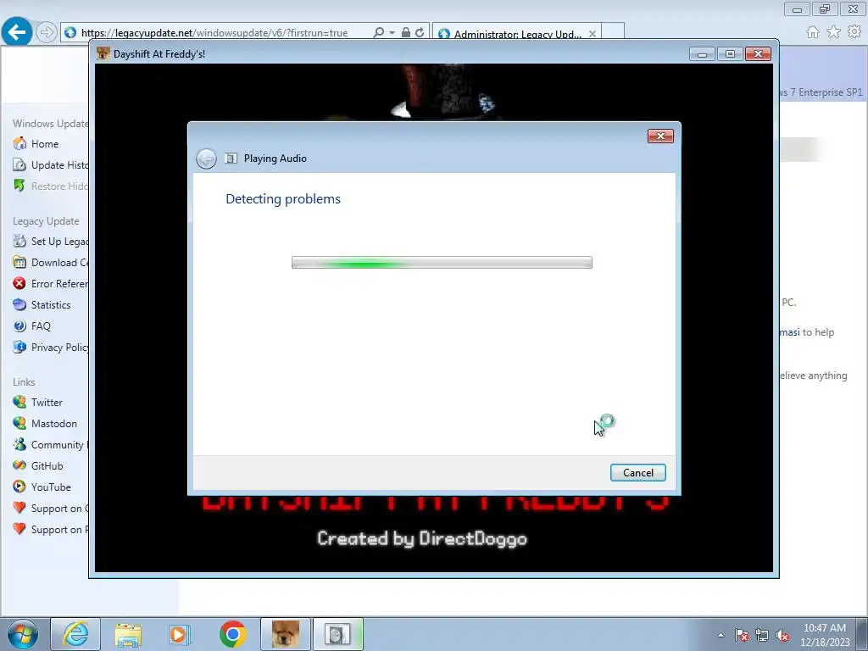Open GitHub link in sidebar
868x651 pixels.
pyautogui.click(x=47, y=466)
